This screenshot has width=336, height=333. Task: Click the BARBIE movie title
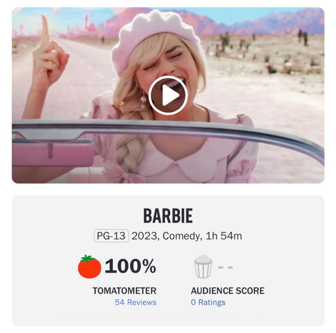point(168,216)
